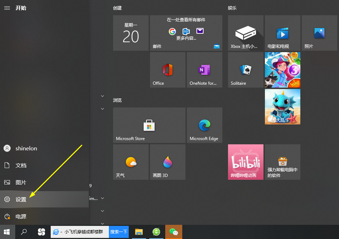Open the shinelon user account
The height and width of the screenshot is (239, 339).
(44, 148)
